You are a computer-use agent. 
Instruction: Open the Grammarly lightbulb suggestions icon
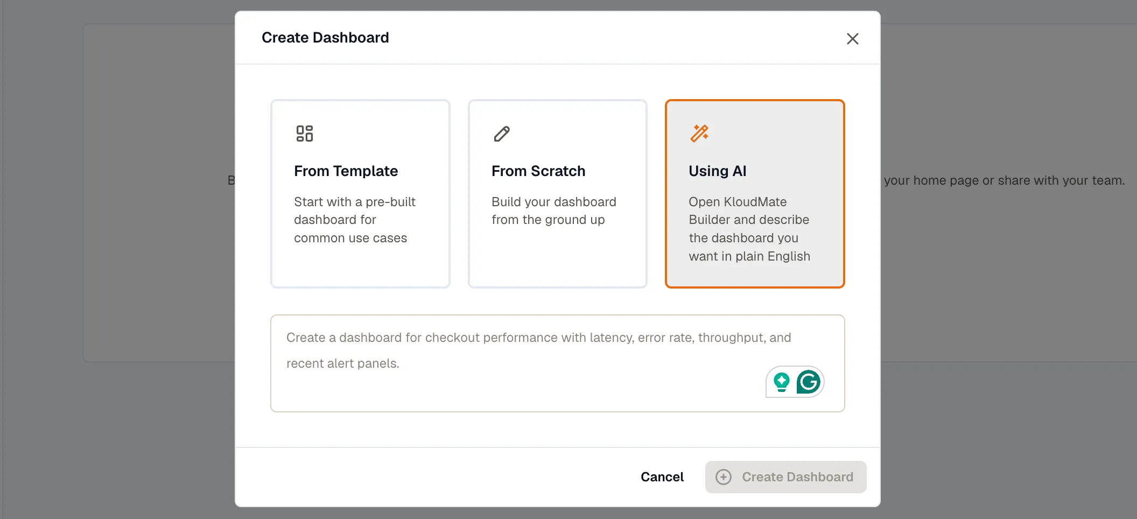point(781,382)
